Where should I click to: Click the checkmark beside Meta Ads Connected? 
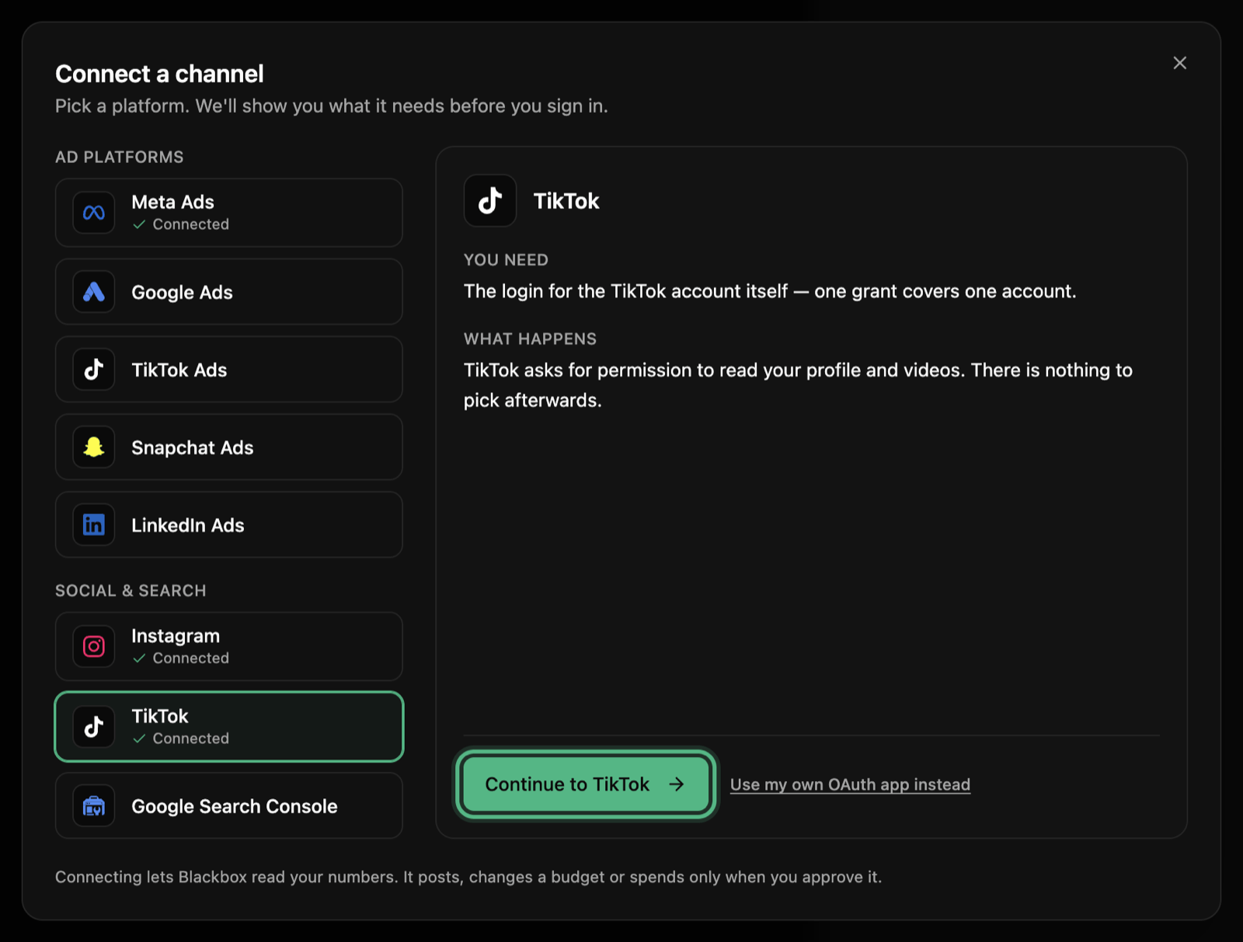coord(139,224)
